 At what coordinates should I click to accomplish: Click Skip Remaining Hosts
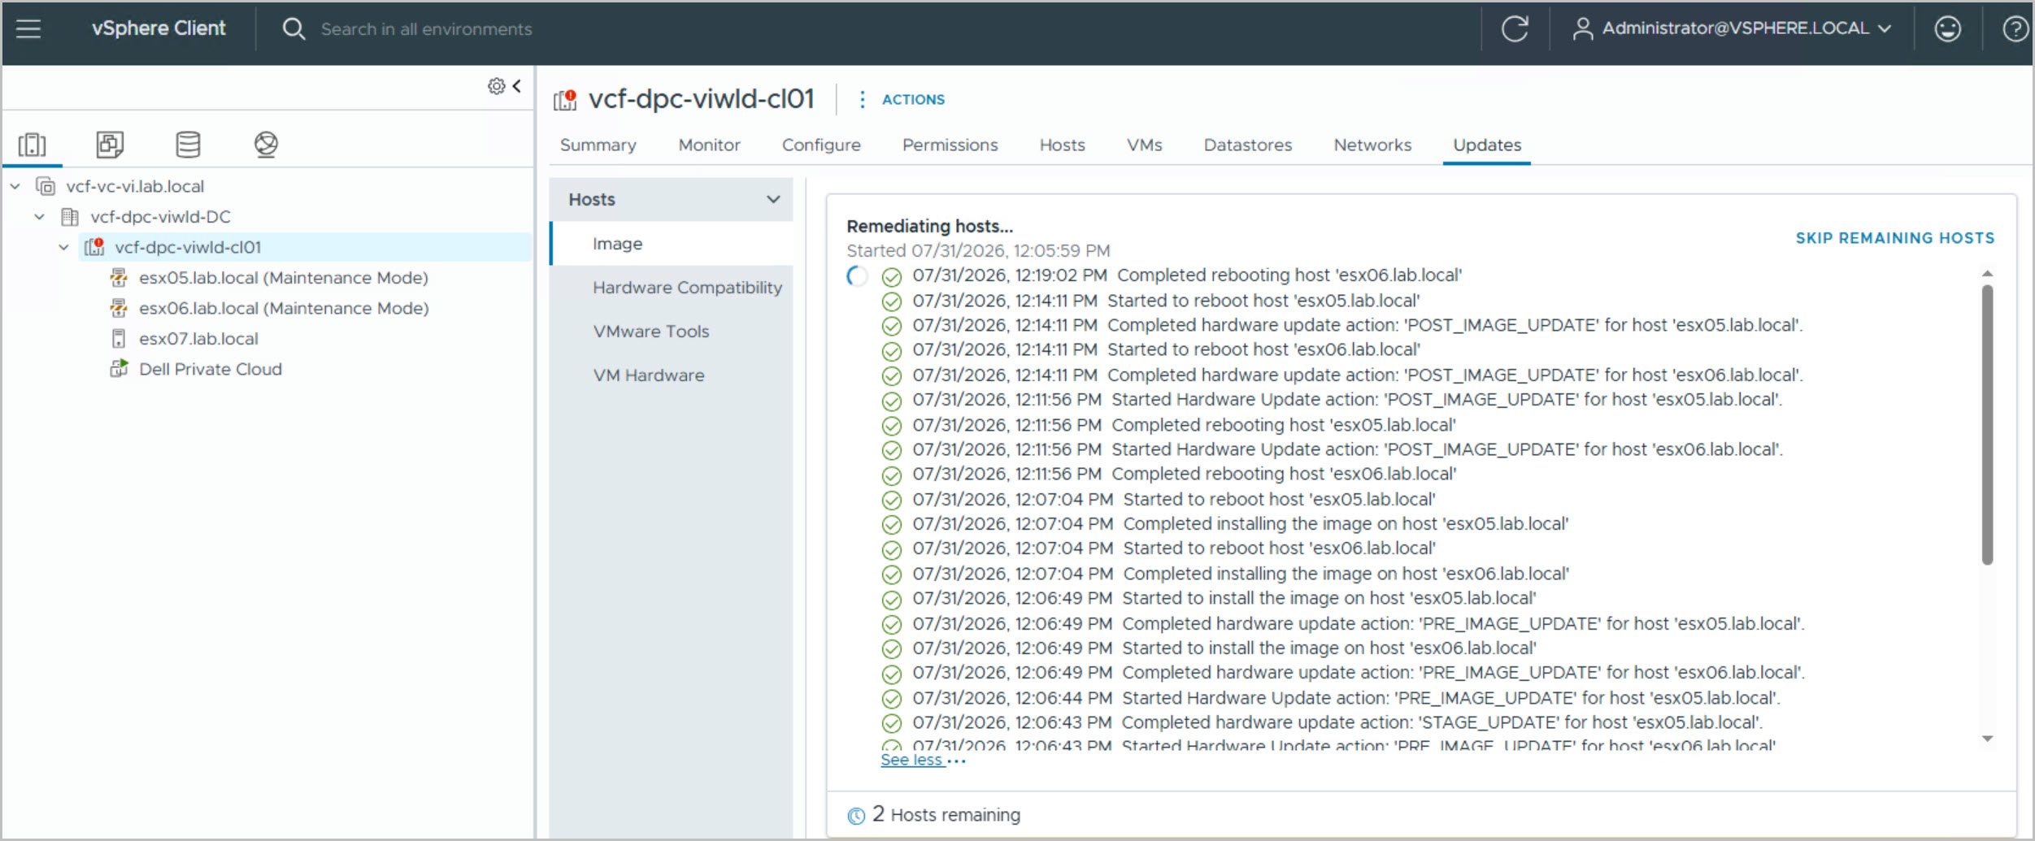pos(1894,238)
